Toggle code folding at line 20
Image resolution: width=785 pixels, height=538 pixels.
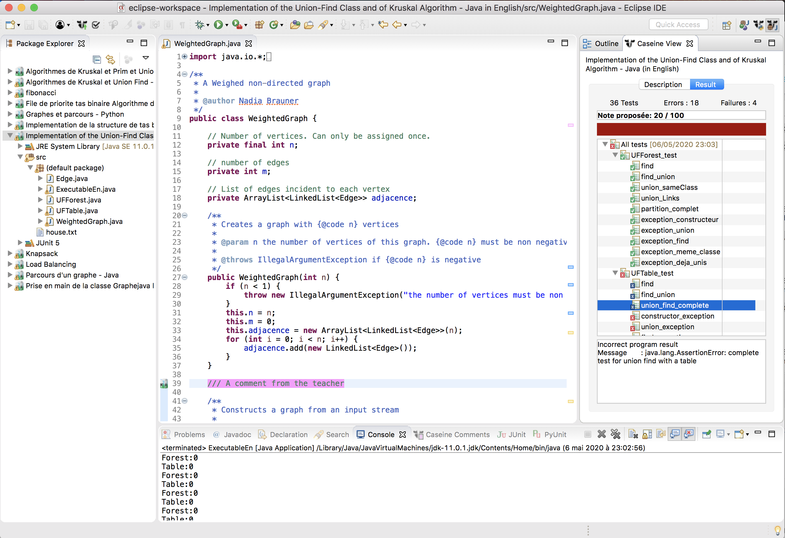(x=185, y=215)
